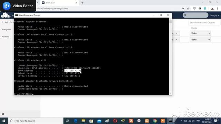This screenshot has height=124, width=221.
Task: Open the shield extension in Chrome toolbar
Action: pyautogui.click(x=194, y=8)
